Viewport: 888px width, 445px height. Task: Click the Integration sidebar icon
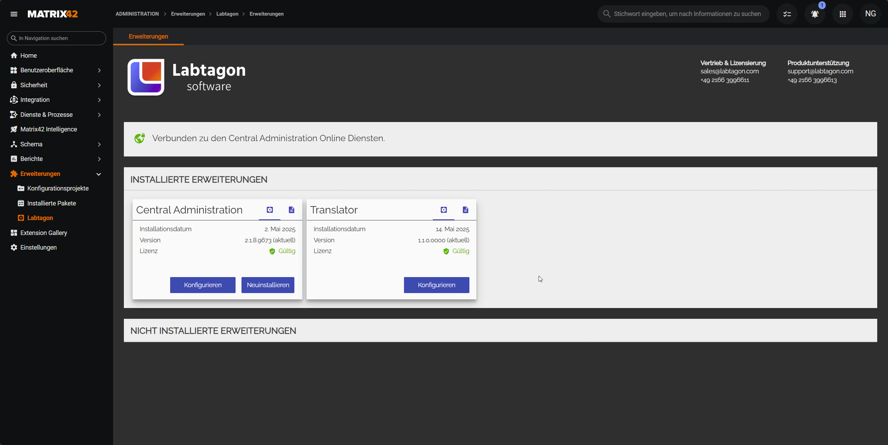pos(14,100)
